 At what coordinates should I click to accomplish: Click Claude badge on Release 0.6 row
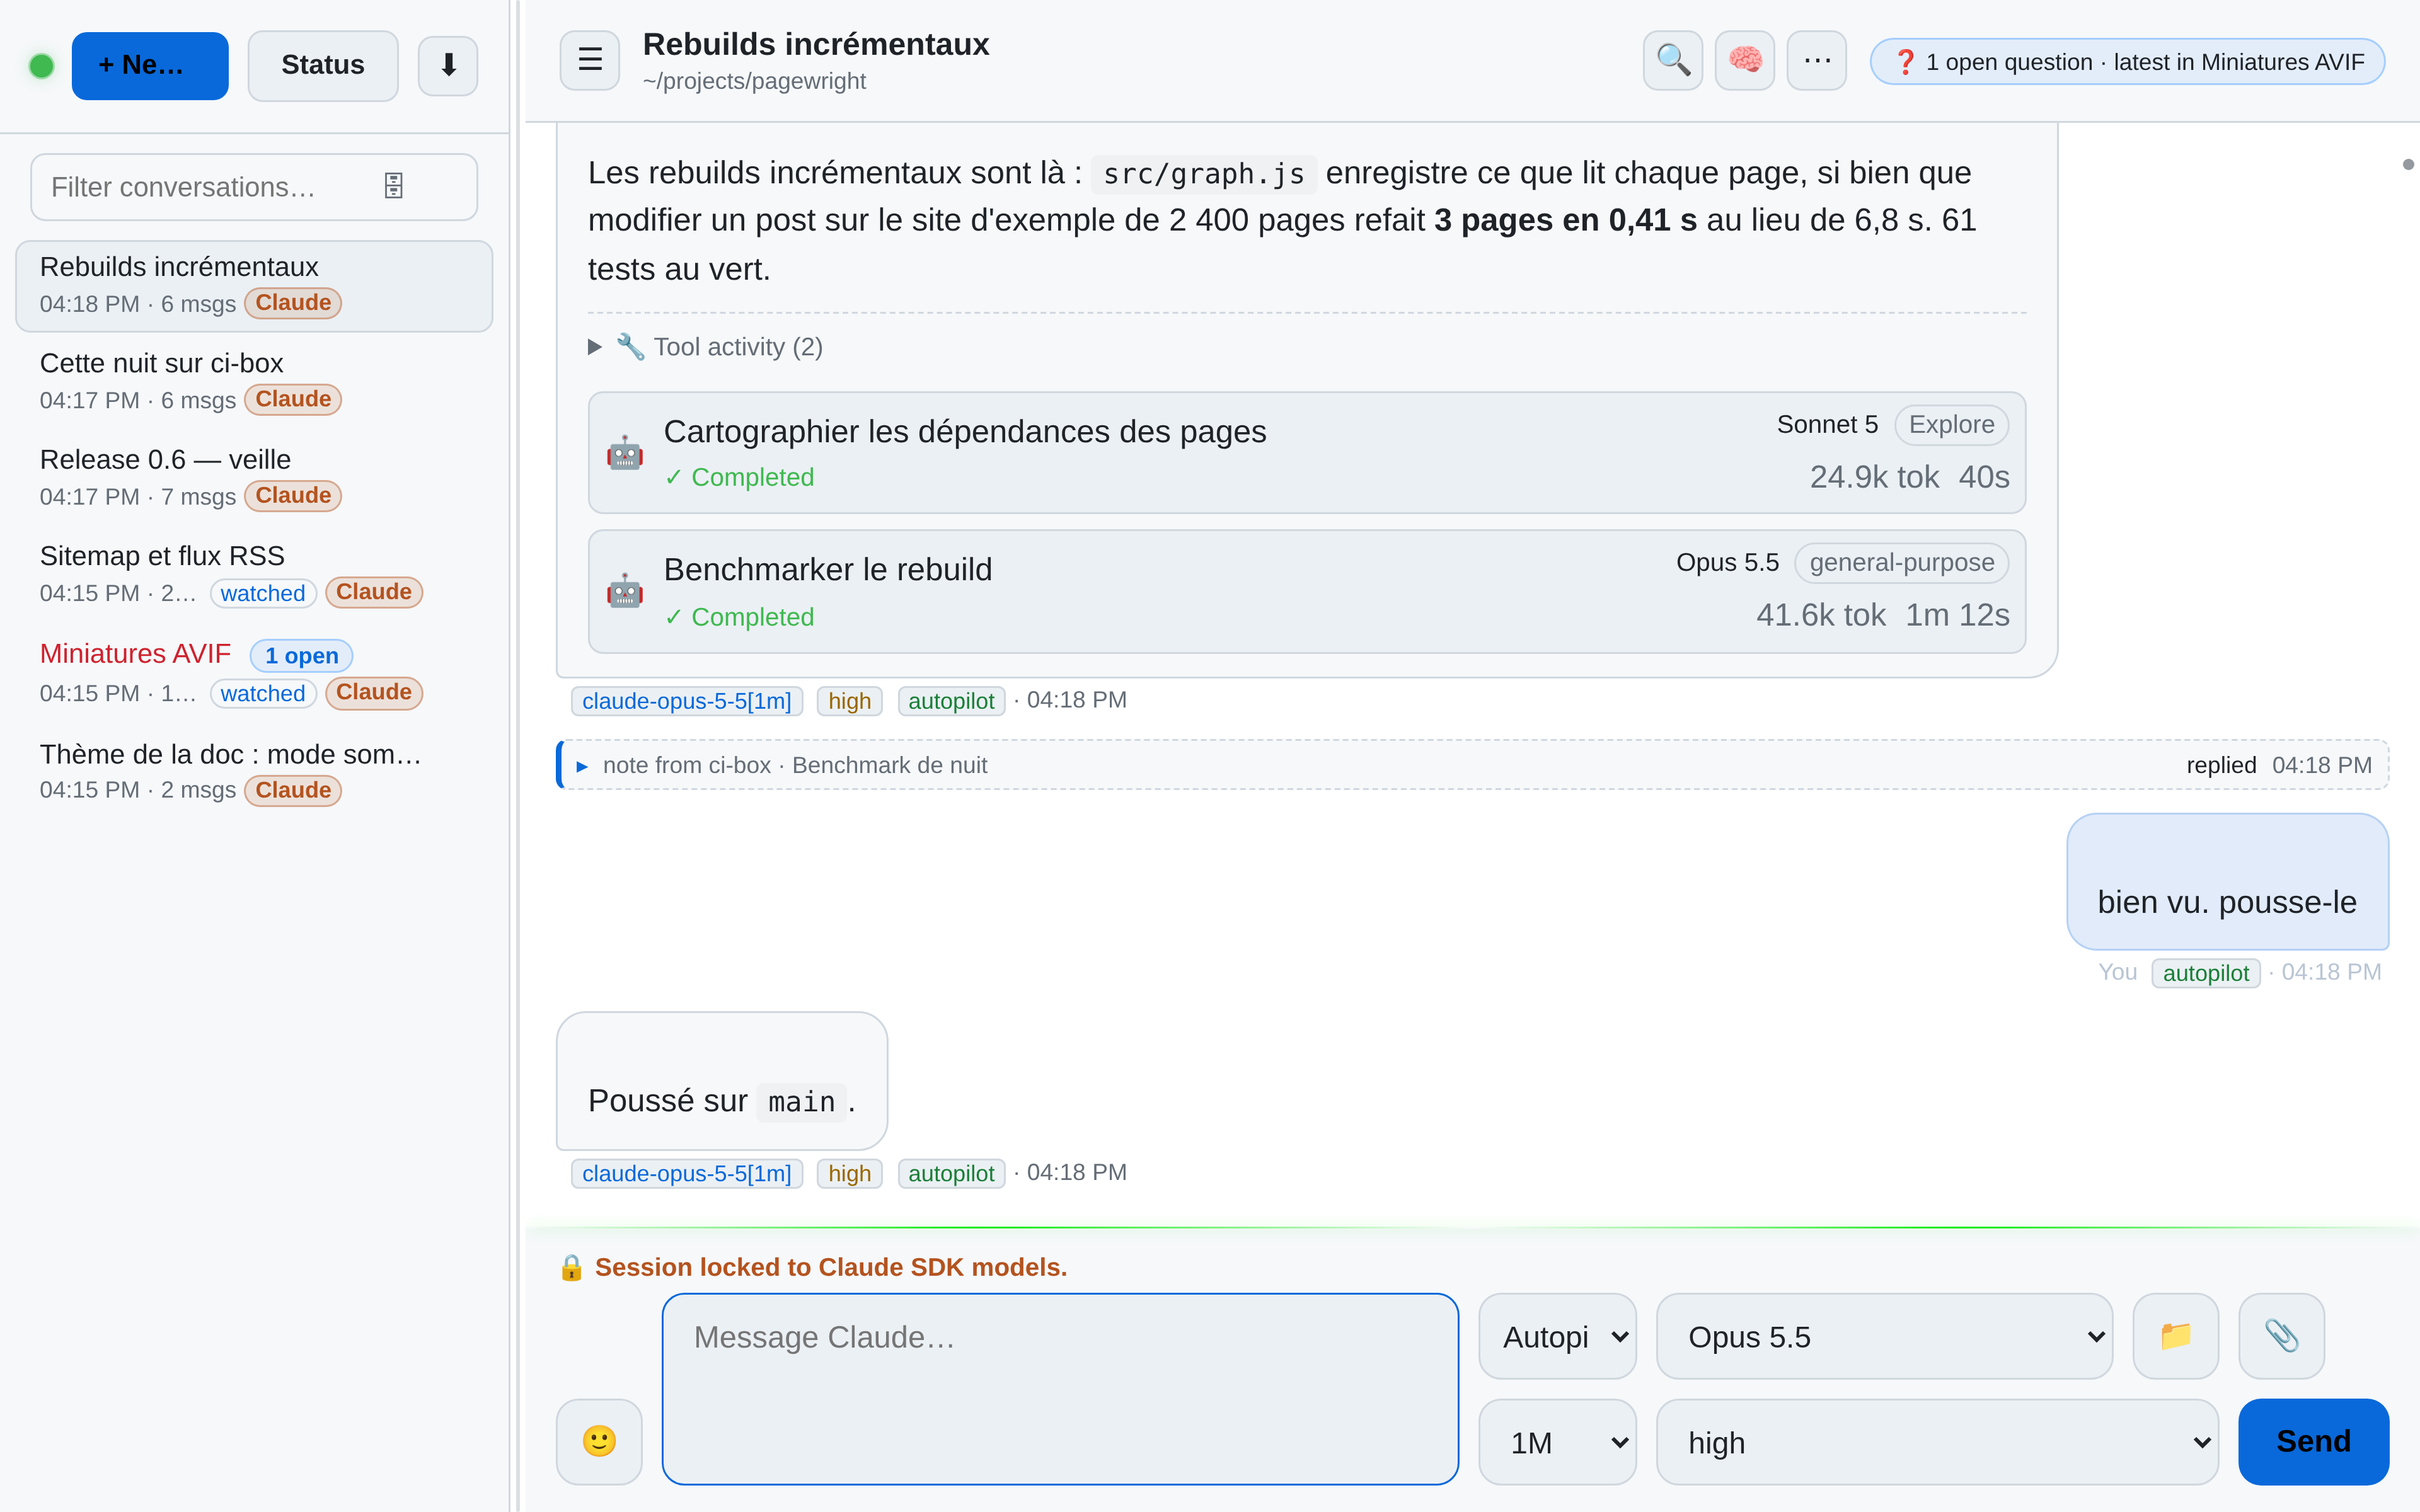[x=293, y=495]
